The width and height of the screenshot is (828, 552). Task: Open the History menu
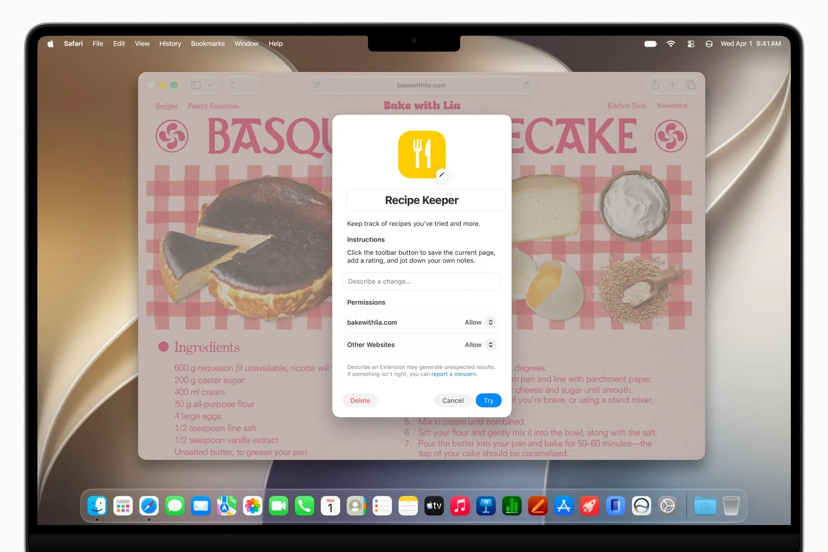click(170, 44)
